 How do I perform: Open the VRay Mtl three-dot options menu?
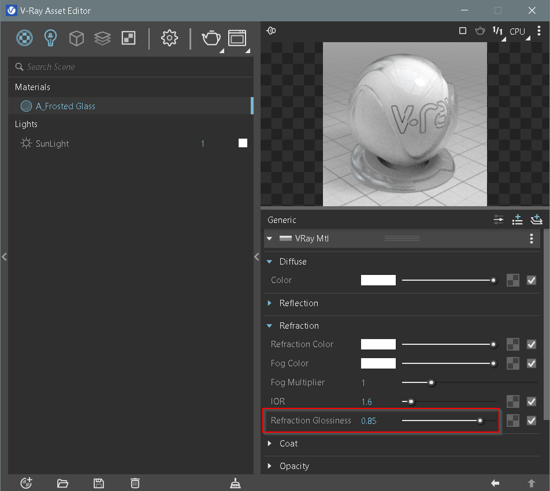click(x=532, y=239)
